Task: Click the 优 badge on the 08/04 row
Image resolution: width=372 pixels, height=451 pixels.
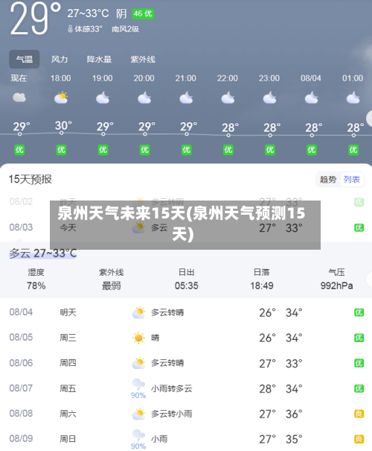Action: (x=359, y=312)
